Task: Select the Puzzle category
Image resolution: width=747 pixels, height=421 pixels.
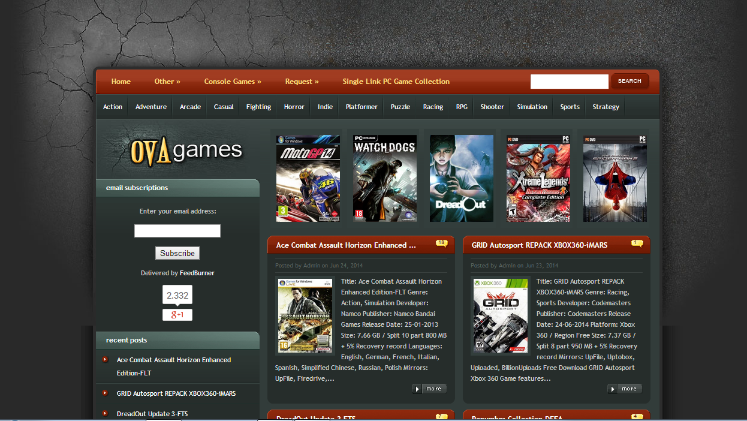Action: pyautogui.click(x=400, y=107)
